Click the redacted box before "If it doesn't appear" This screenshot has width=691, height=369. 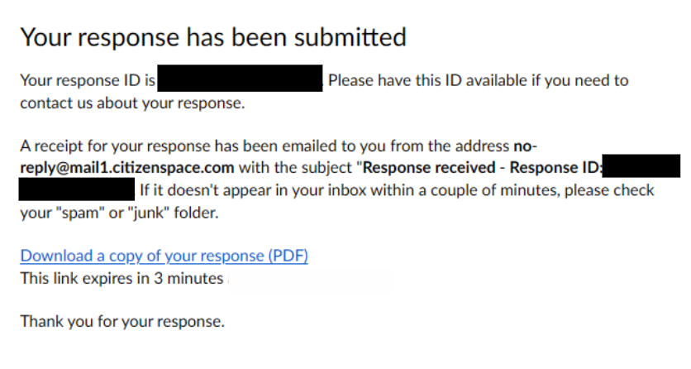77,191
